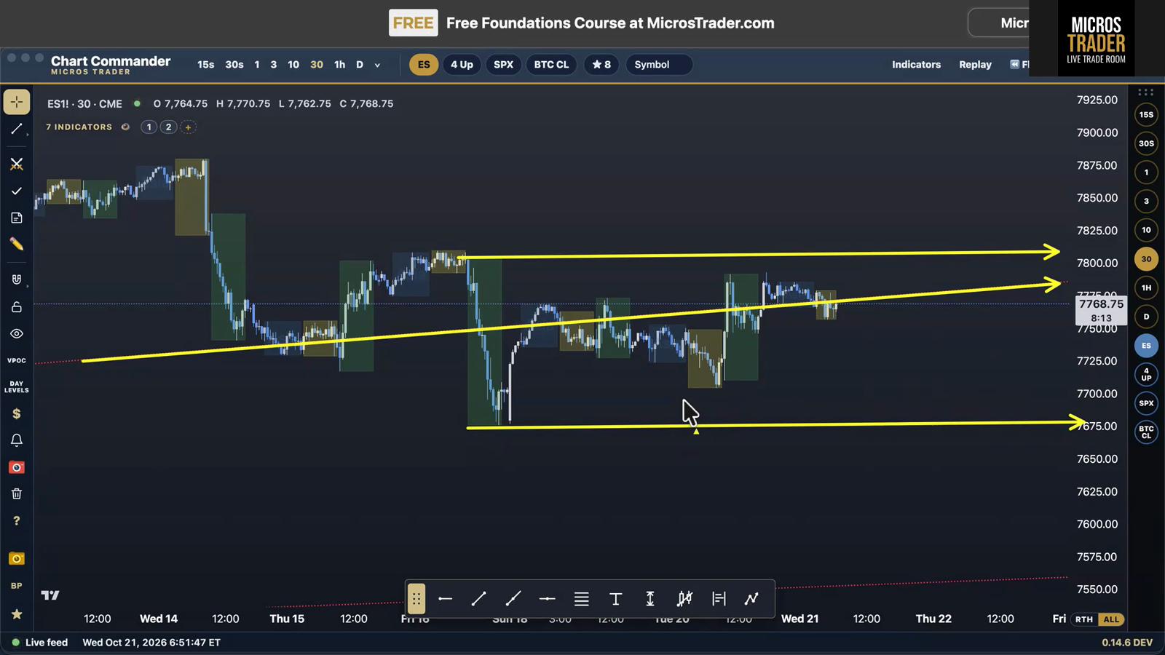Pick the price range measure tool

650,599
